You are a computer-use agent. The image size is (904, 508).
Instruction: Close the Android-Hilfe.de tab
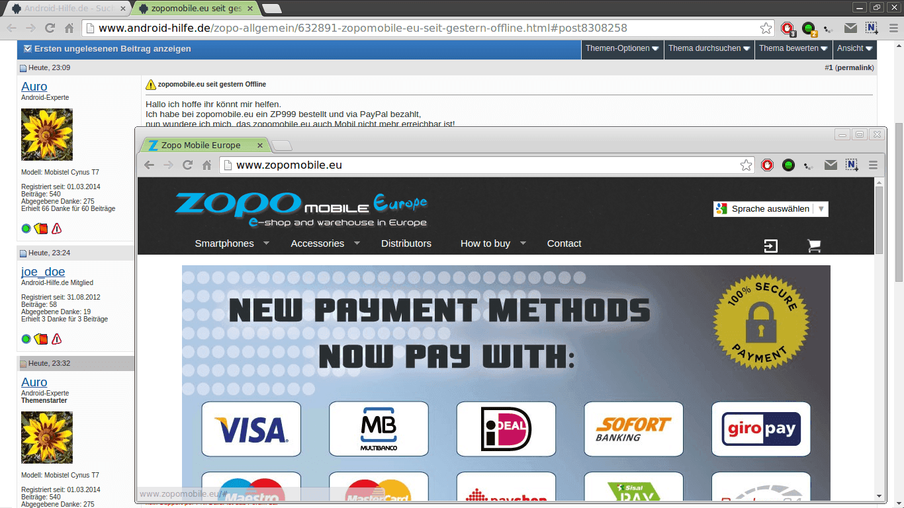pos(122,9)
